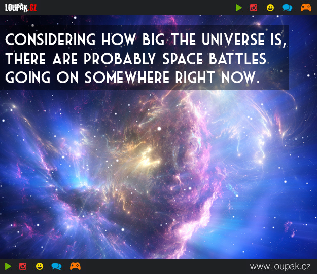Select the yellow smiley icon in header

click(x=270, y=8)
